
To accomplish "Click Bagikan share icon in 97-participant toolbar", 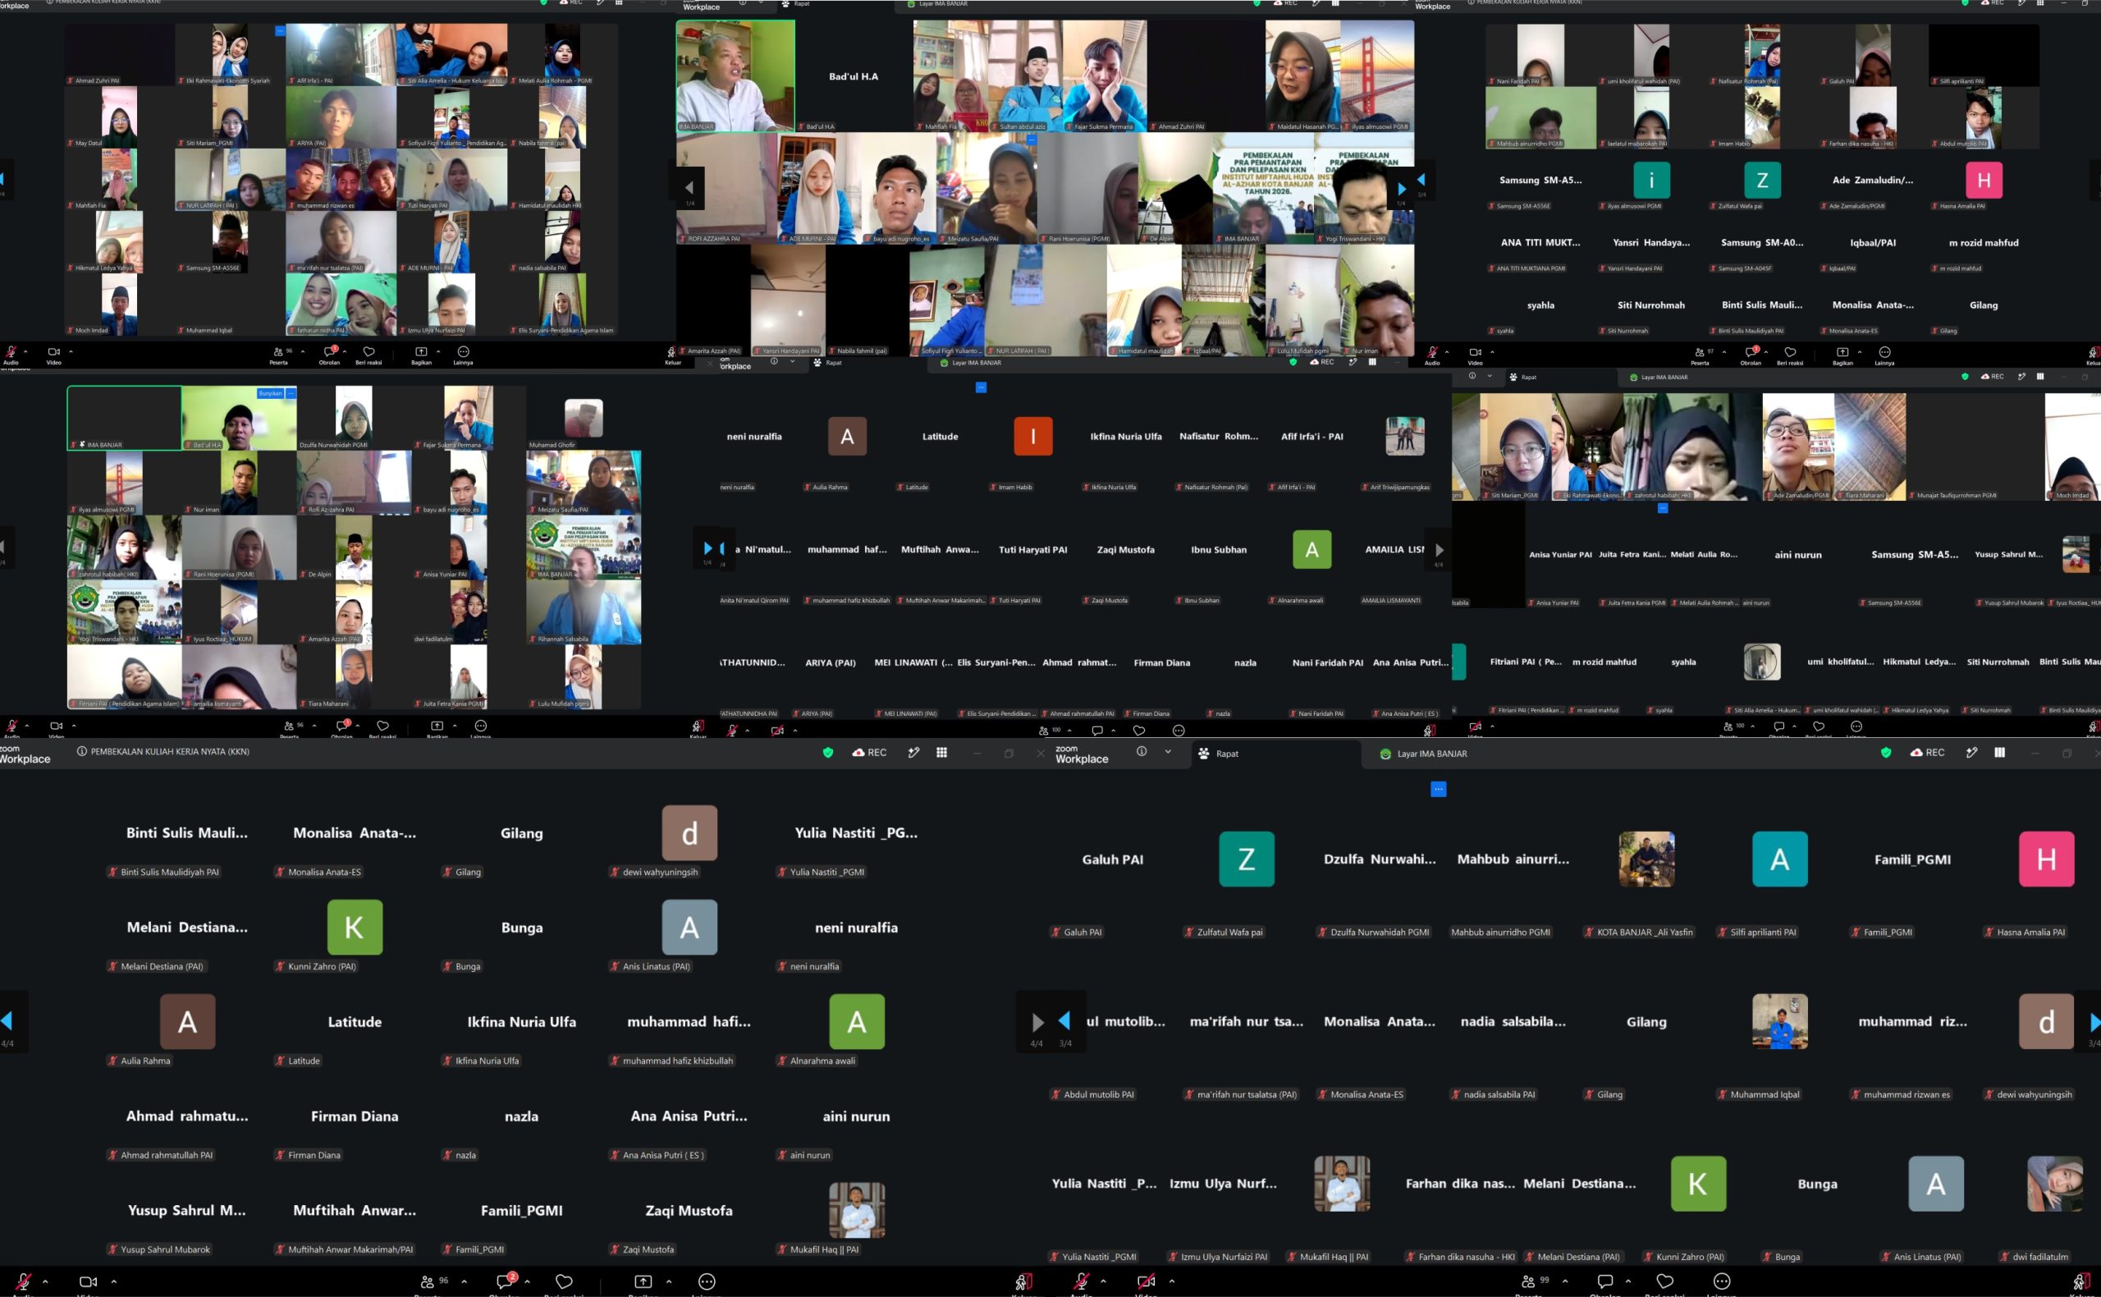I will coord(1842,352).
